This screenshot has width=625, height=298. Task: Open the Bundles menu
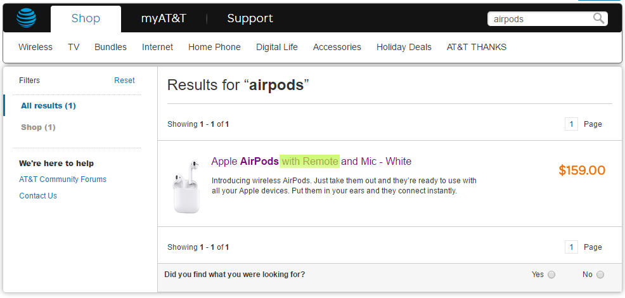click(x=110, y=47)
